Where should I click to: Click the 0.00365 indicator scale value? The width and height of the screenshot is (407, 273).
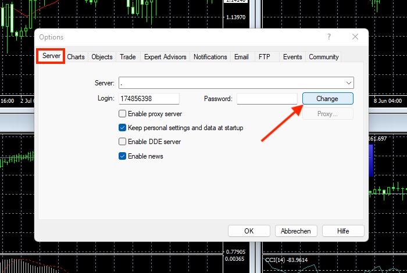(x=234, y=258)
